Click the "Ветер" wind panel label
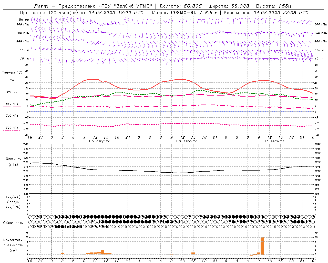 click(24, 20)
